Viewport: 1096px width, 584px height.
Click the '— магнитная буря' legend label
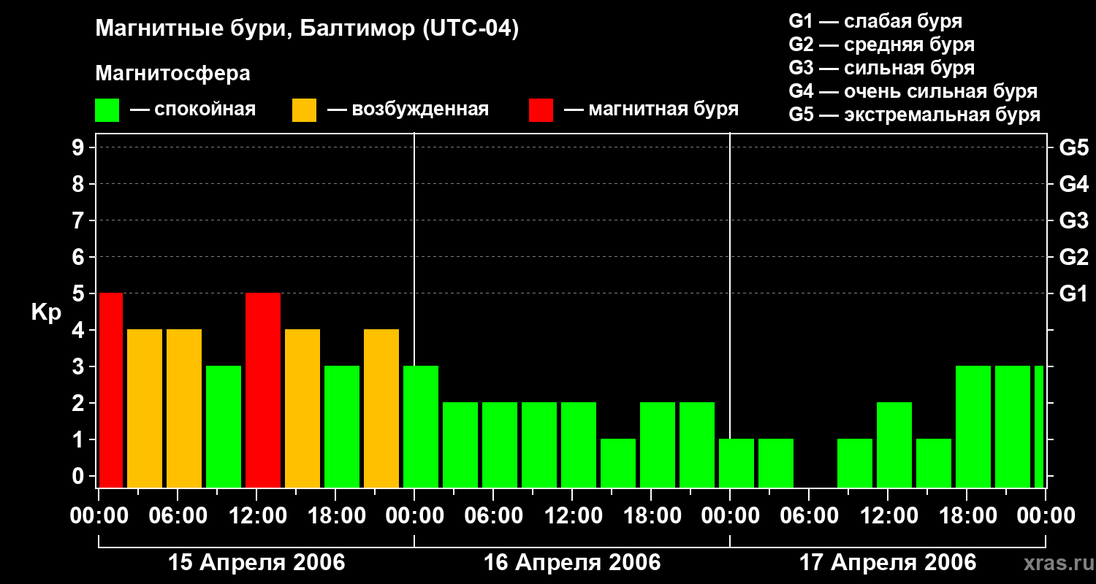coord(651,109)
